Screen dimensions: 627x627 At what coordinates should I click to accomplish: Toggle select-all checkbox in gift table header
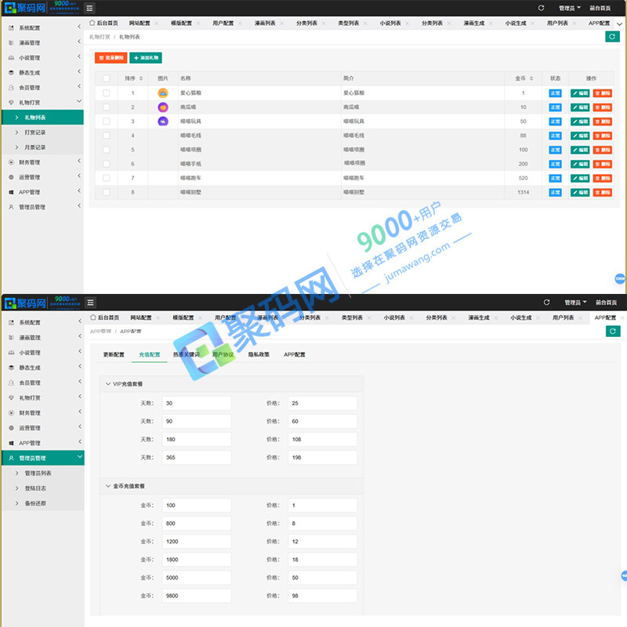107,78
